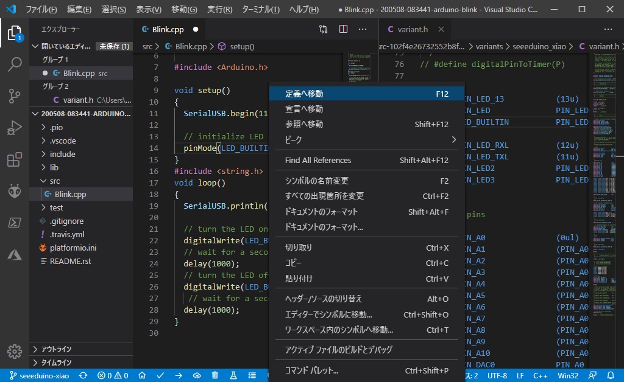Screen dimensions: 624x382
Task: Open more actions for variant.h editor group
Action: 608,29
